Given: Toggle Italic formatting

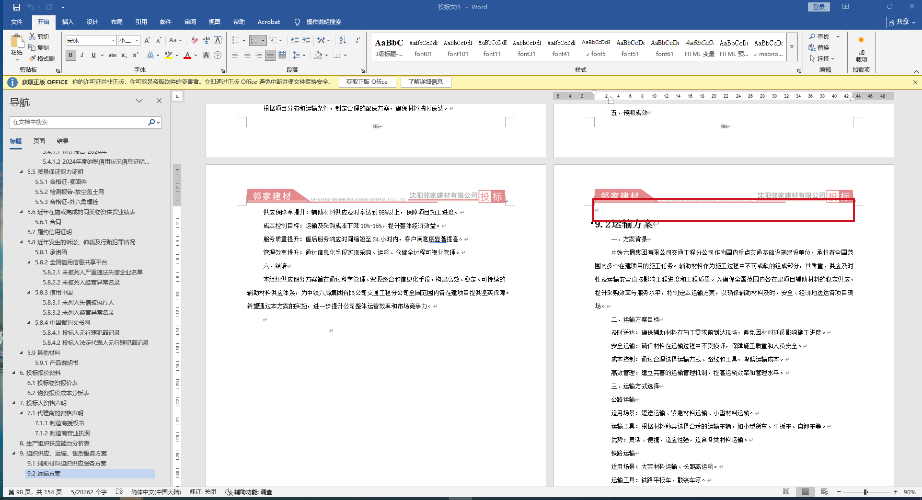Looking at the screenshot, I should tap(82, 55).
